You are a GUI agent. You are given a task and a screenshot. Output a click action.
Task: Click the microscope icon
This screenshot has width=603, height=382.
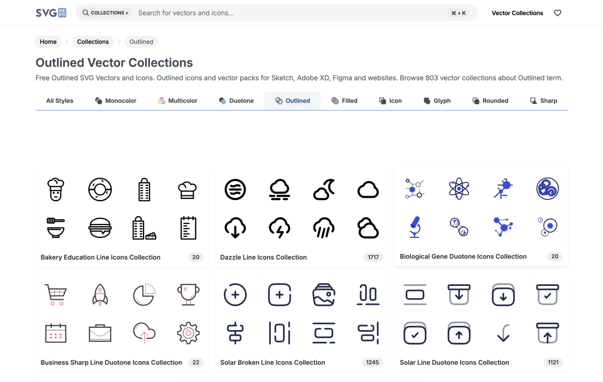click(414, 227)
